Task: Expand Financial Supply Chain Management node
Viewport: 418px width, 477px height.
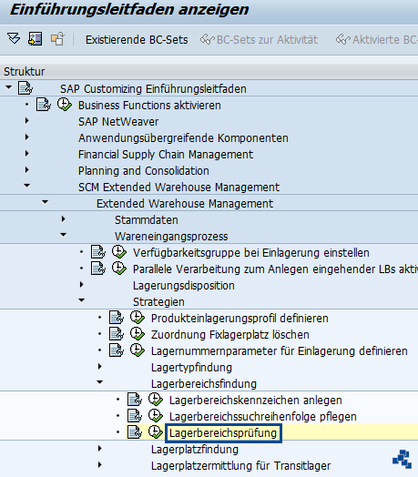Action: (x=26, y=154)
